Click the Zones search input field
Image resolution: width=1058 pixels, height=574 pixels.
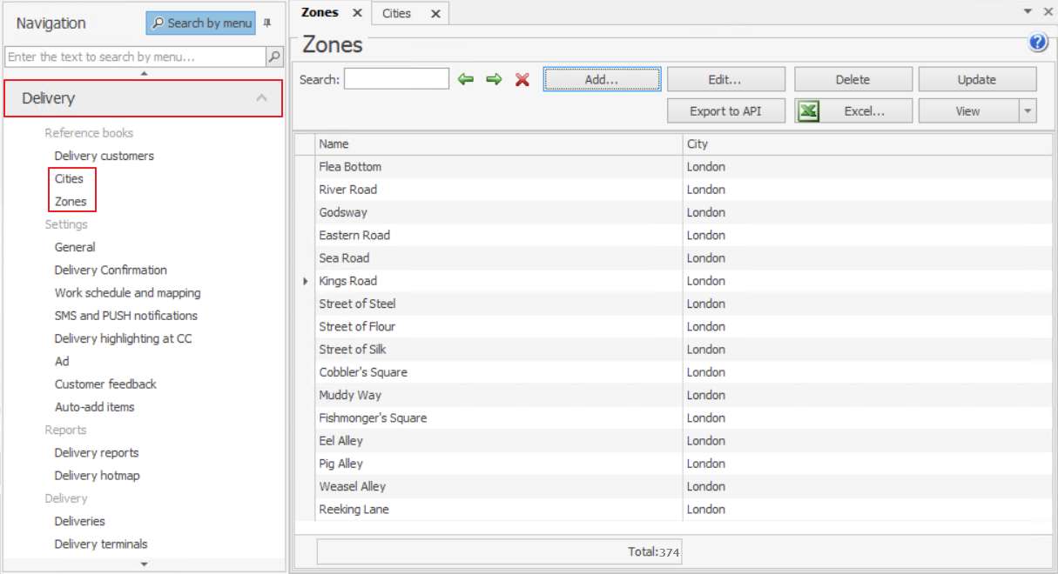(x=396, y=80)
